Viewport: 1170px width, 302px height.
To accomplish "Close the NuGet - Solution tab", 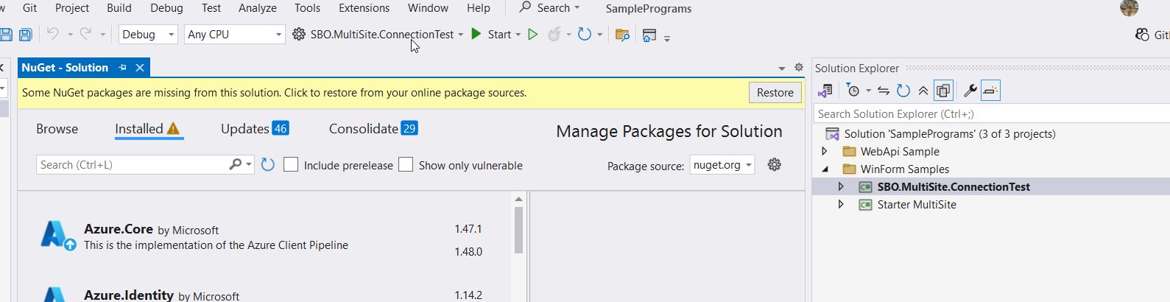I will click(139, 68).
